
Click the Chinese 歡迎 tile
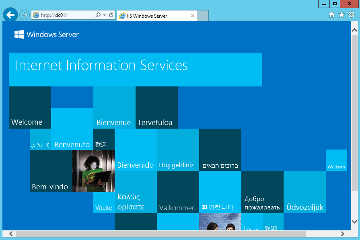pyautogui.click(x=104, y=139)
